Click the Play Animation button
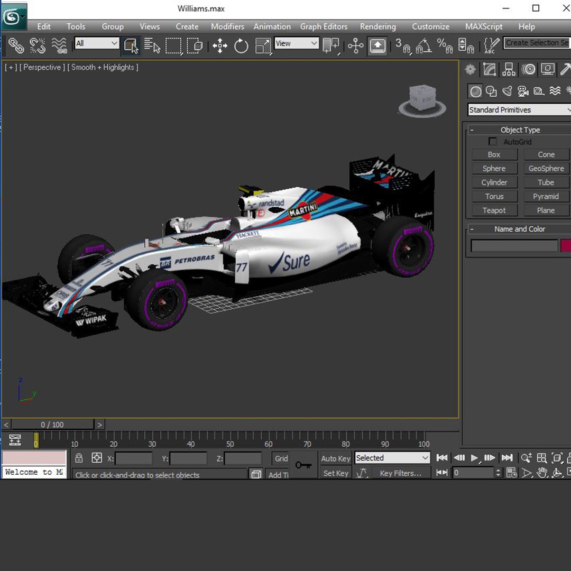This screenshot has height=571, width=571. point(474,458)
